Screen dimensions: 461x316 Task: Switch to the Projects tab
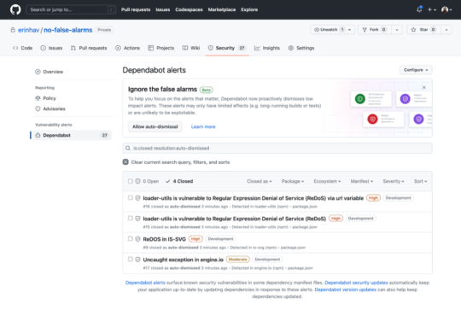(x=161, y=48)
